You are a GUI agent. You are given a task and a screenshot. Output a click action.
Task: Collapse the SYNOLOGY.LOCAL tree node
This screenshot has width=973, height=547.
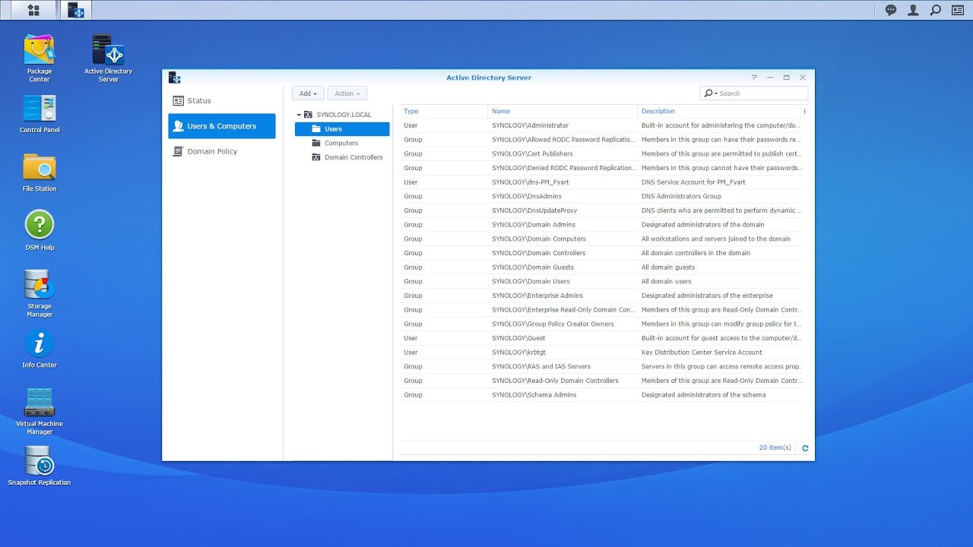click(299, 115)
